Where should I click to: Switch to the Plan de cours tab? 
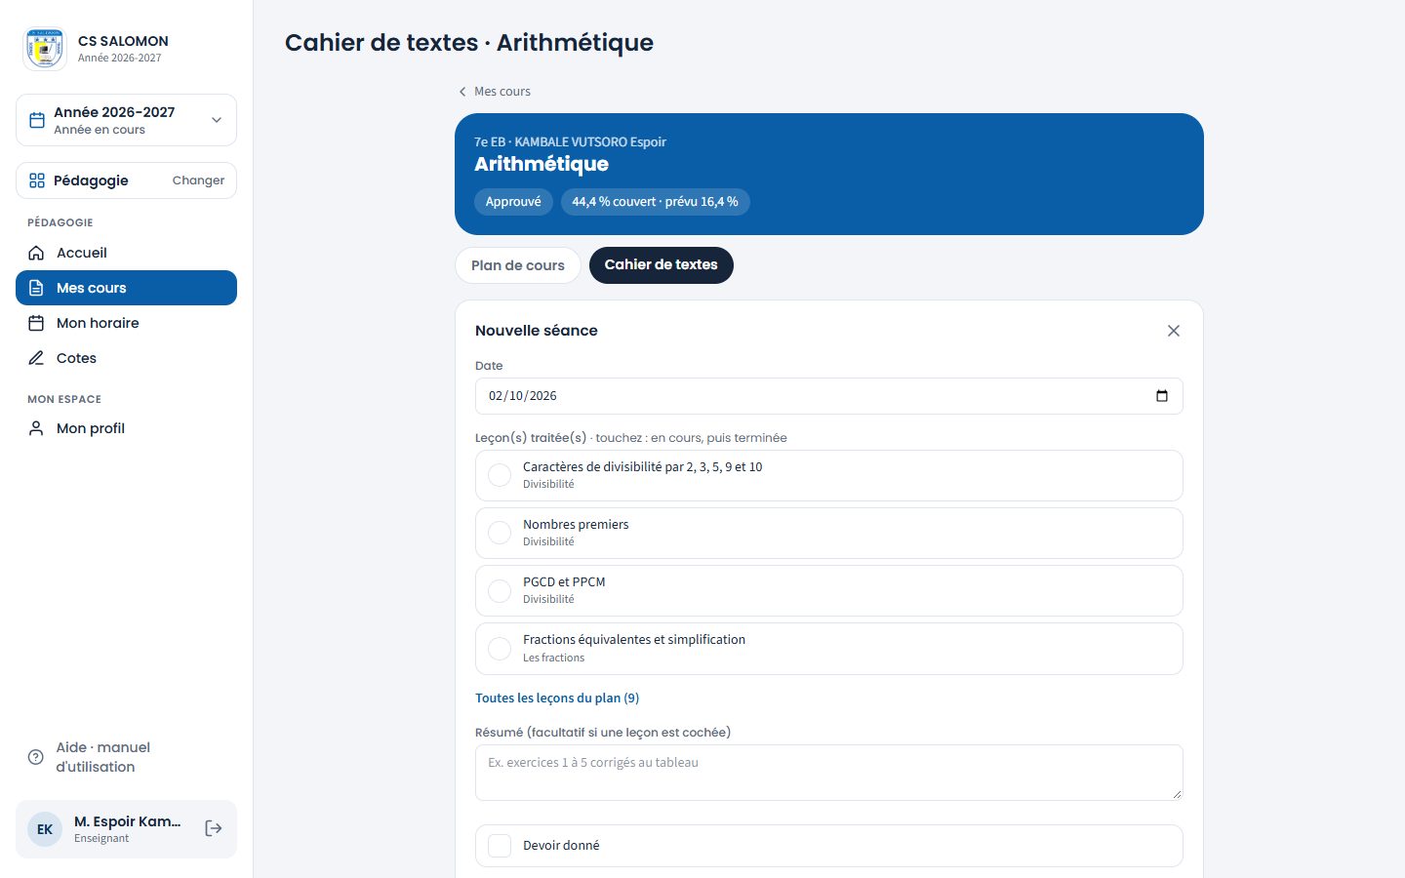pos(518,265)
